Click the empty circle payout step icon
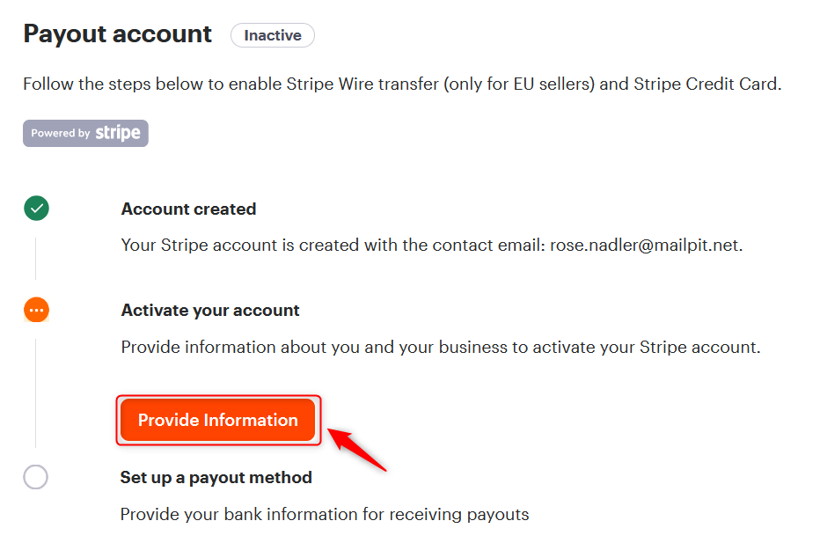The width and height of the screenshot is (820, 543). 35,477
